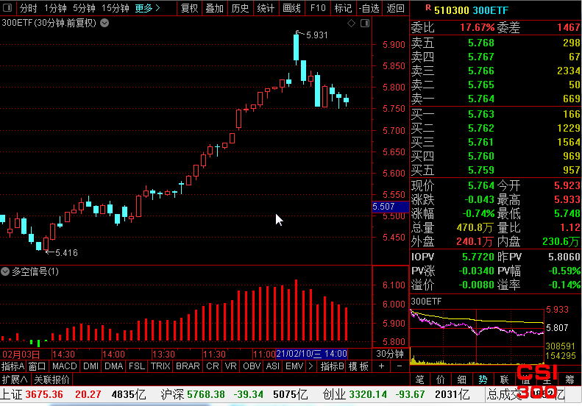Apply the MACD indicator
This screenshot has width=582, height=406.
(65, 366)
